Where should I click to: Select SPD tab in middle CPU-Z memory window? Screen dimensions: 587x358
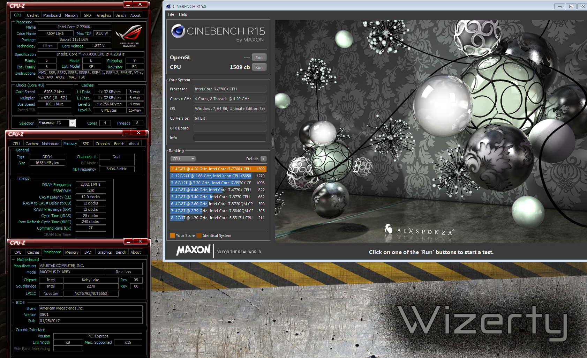86,144
